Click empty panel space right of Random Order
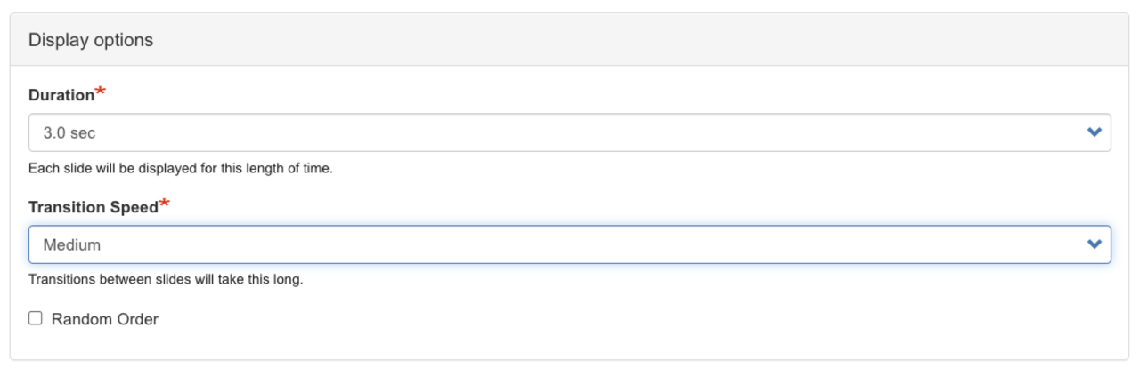 (623, 319)
